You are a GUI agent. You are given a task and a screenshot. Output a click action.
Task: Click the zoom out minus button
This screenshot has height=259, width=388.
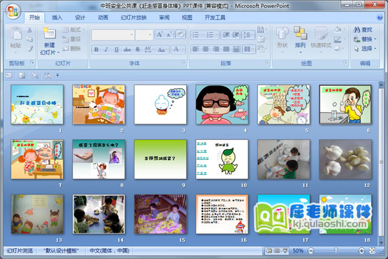click(x=310, y=251)
